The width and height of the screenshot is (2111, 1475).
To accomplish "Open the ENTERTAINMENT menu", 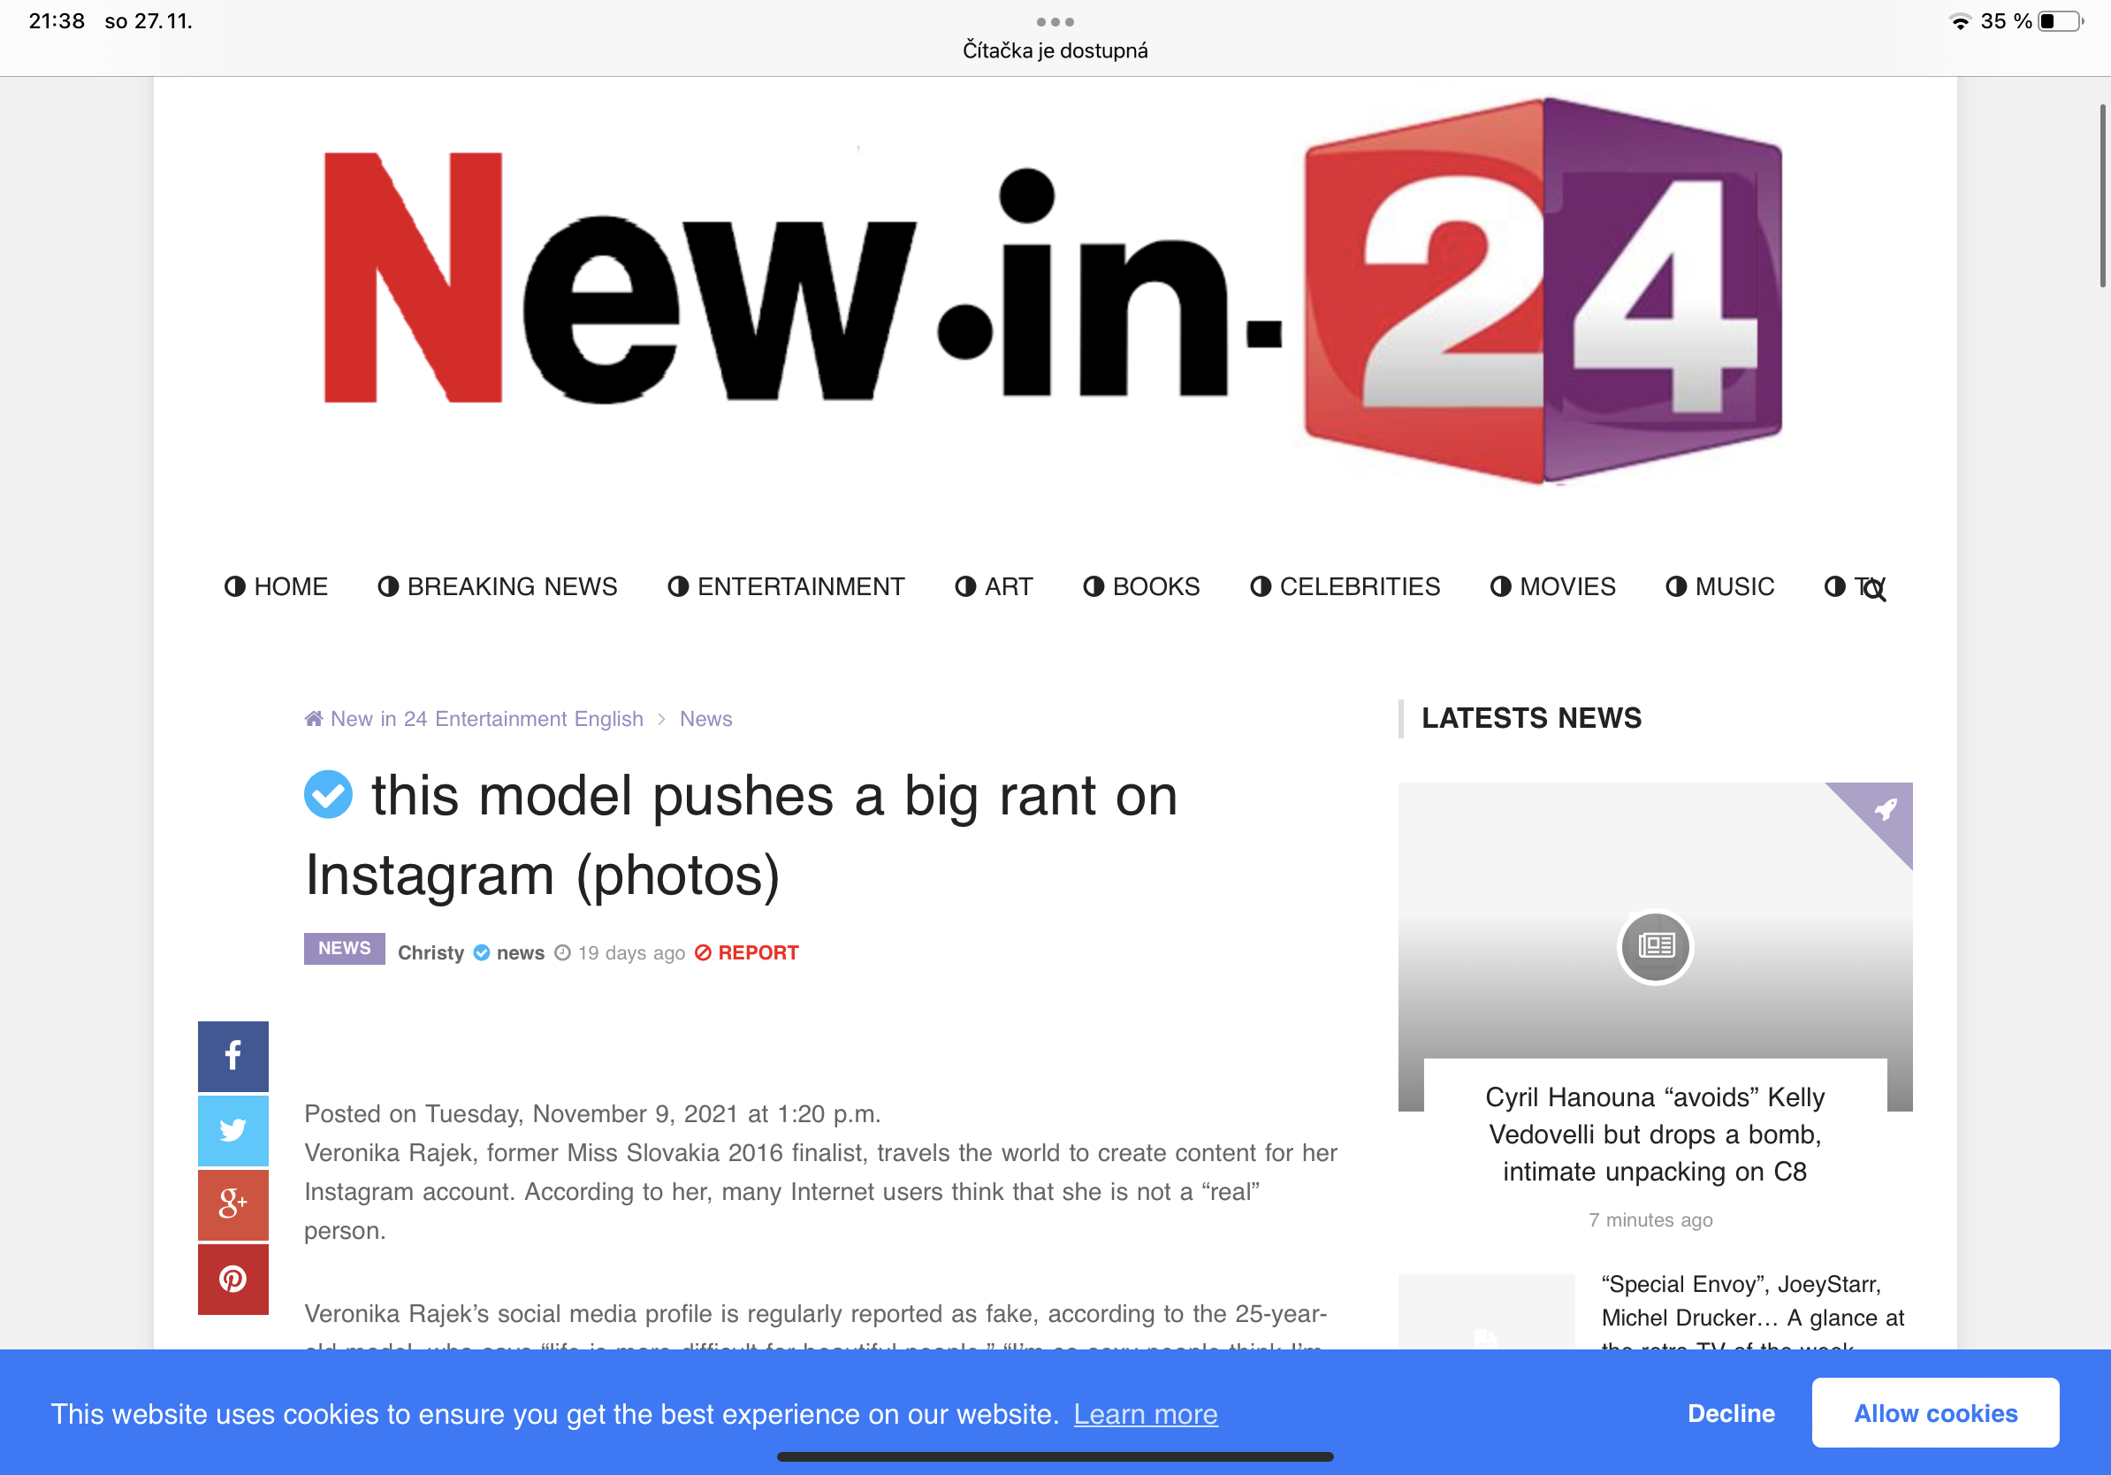I will point(786,586).
